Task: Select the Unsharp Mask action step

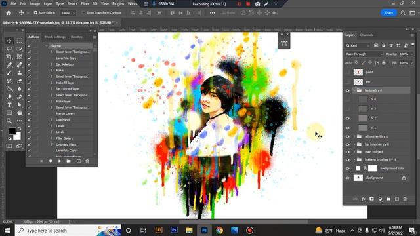Action: [66, 144]
